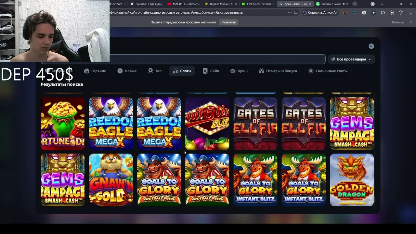Open Gems Rampage game beside Gates of Hellfire

pyautogui.click(x=352, y=123)
